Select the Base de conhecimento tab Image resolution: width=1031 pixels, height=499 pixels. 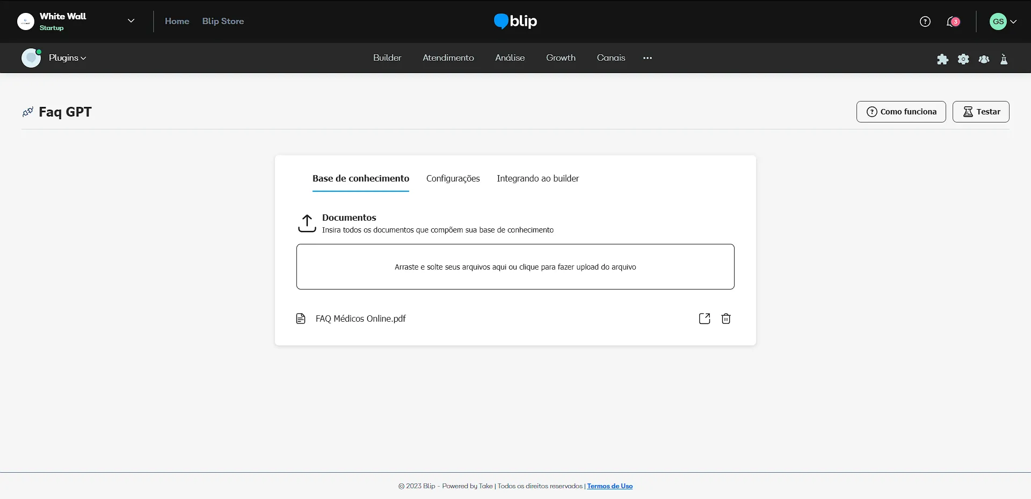click(x=361, y=179)
